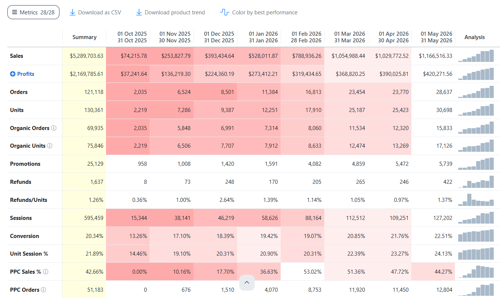This screenshot has width=500, height=298.
Task: Click the Analysis column header
Action: click(x=475, y=37)
